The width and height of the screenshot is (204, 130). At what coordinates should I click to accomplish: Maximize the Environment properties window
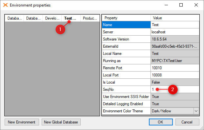tap(181, 5)
